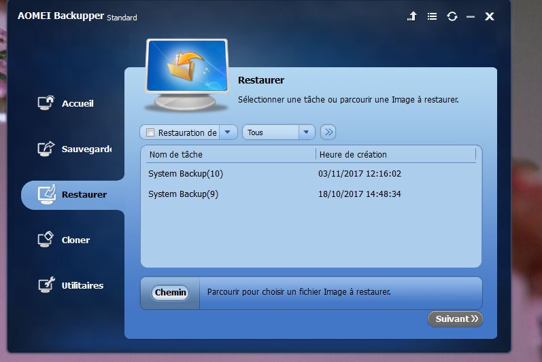
Task: Tick the Restauration de checkbox
Action: 150,132
